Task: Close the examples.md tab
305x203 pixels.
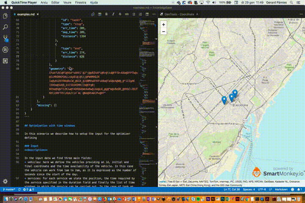Action: pyautogui.click(x=38, y=14)
